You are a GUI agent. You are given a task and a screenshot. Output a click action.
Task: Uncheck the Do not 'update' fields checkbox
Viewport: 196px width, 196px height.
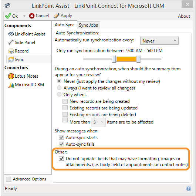61,159
